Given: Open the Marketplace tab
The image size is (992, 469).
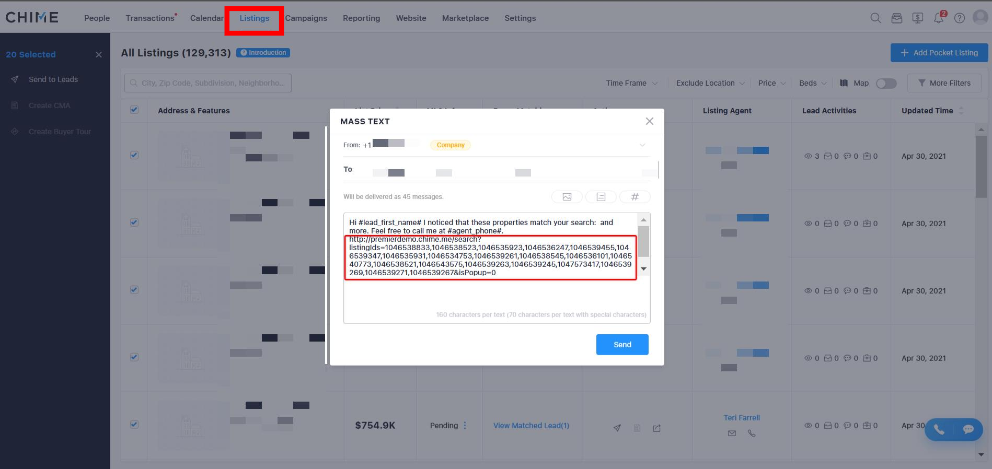Looking at the screenshot, I should [466, 18].
